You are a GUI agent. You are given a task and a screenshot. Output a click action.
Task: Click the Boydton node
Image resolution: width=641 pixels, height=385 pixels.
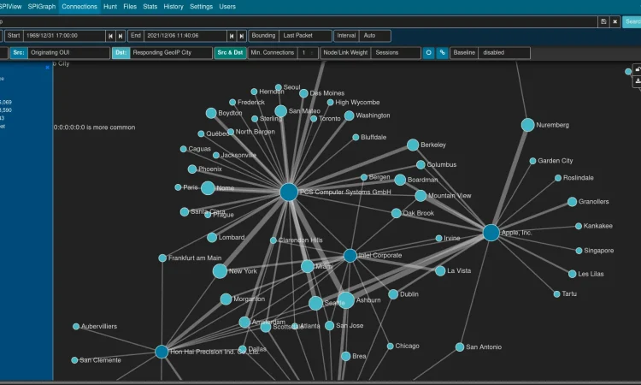(211, 113)
